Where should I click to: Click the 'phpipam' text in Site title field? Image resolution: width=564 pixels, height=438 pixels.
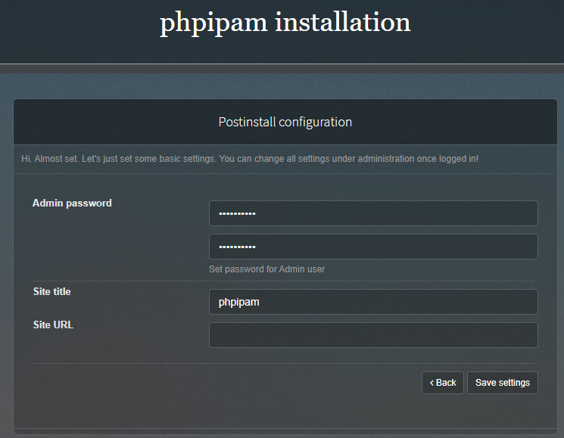pyautogui.click(x=239, y=303)
